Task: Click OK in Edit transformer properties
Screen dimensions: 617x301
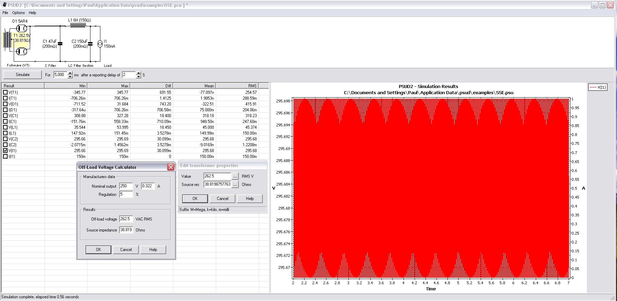Action: [x=195, y=199]
